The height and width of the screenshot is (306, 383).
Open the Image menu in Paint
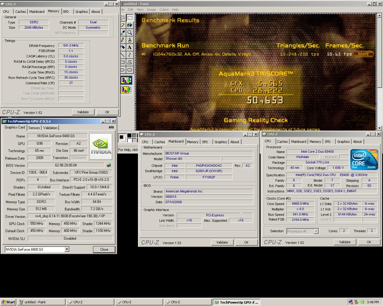click(x=151, y=10)
